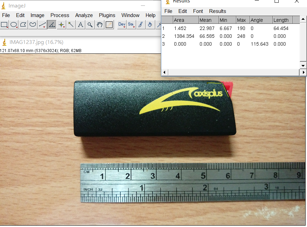This screenshot has height=227, width=307.
Task: Click row number 3 in Results table
Action: click(163, 44)
